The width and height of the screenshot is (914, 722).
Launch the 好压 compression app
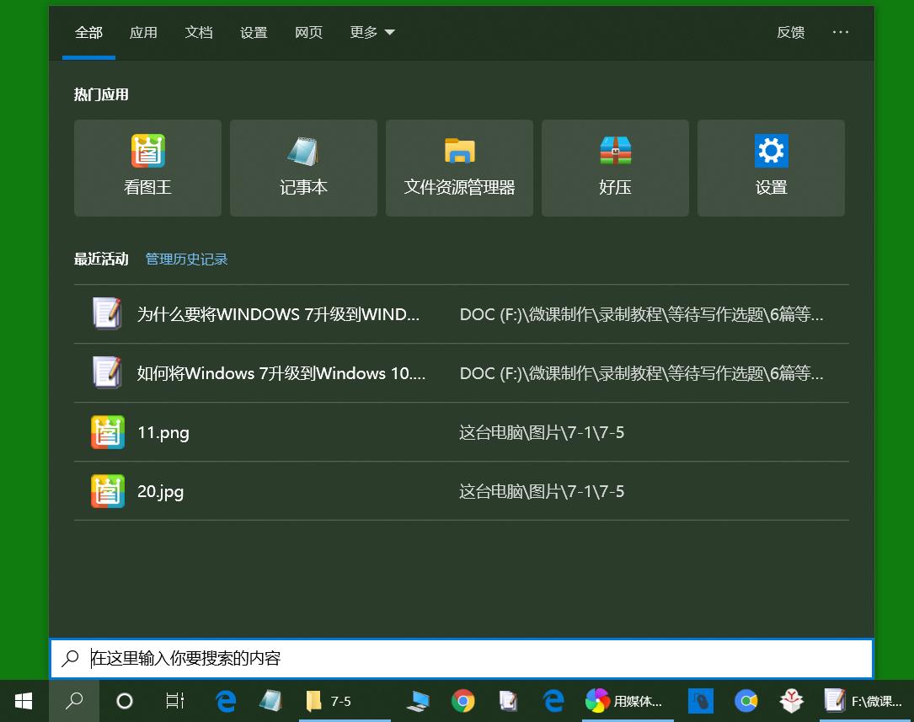click(615, 168)
